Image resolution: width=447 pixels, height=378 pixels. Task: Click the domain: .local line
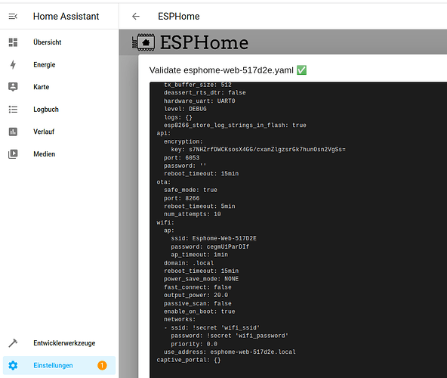point(189,263)
